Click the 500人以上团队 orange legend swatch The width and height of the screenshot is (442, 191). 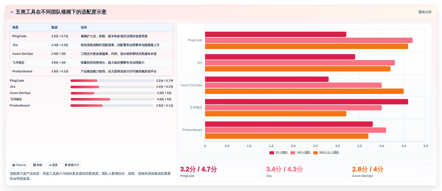click(x=315, y=153)
